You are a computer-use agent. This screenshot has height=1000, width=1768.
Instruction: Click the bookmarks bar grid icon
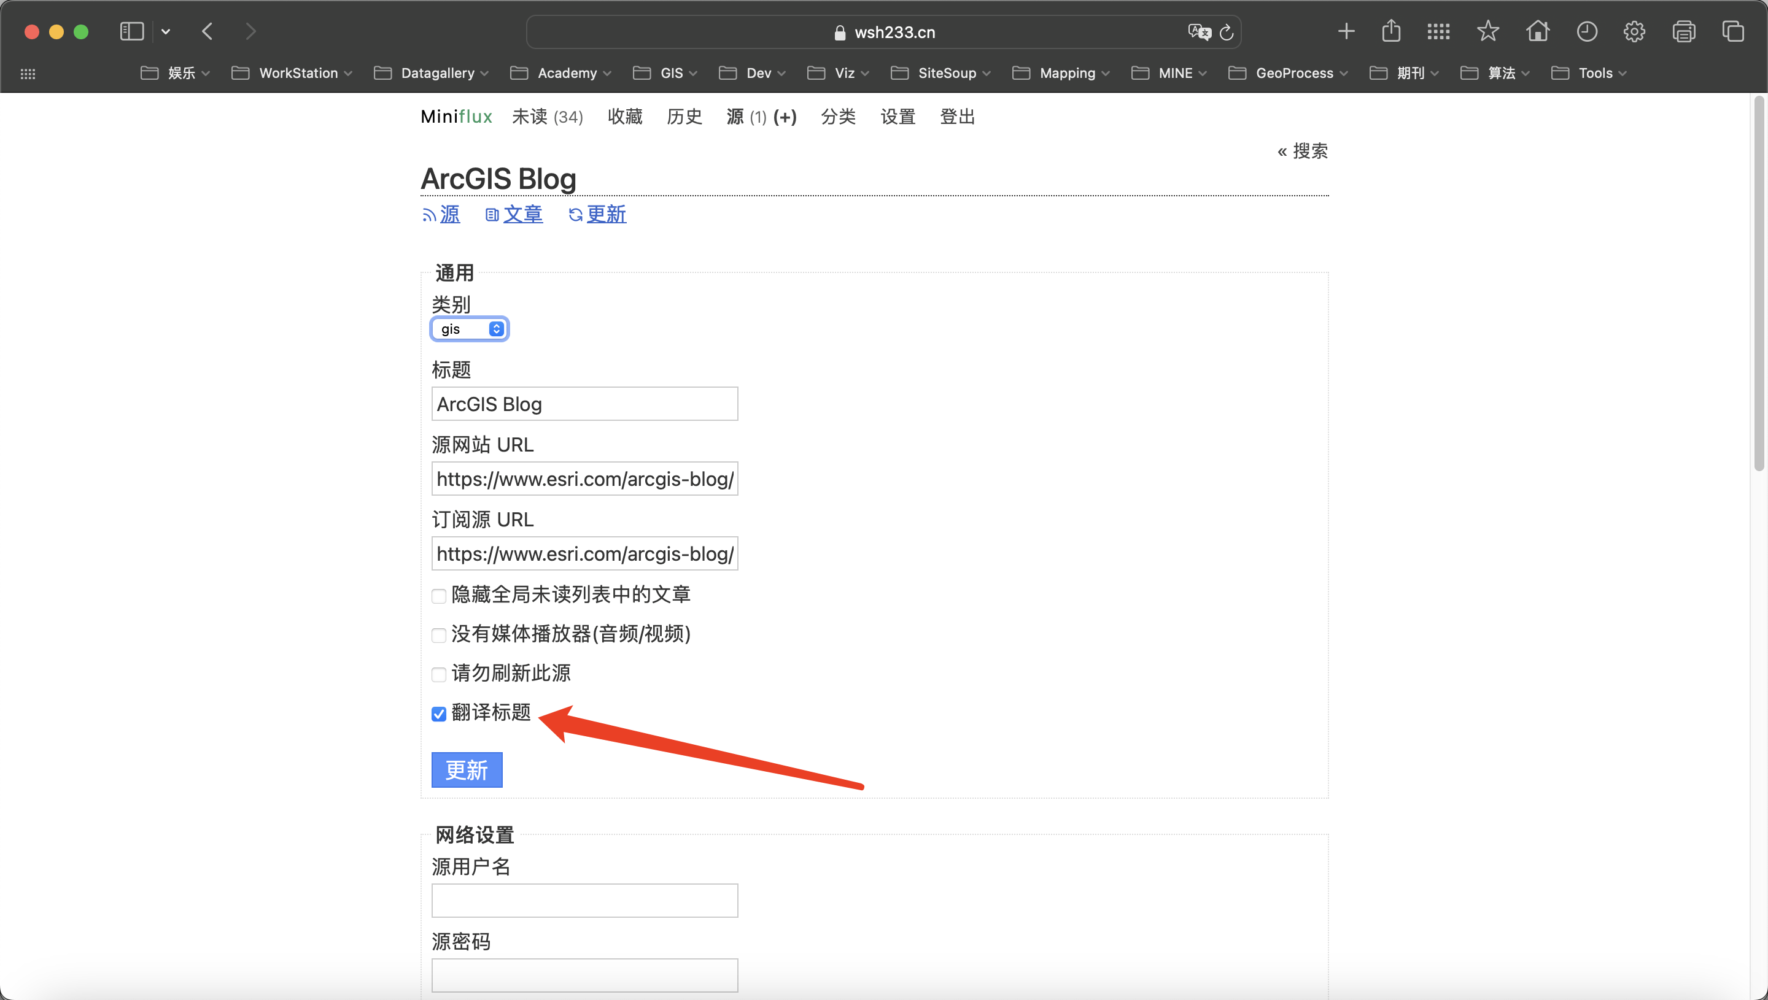coord(28,74)
